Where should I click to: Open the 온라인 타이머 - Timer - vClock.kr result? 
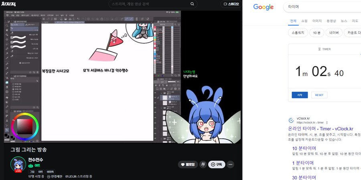click(x=320, y=129)
